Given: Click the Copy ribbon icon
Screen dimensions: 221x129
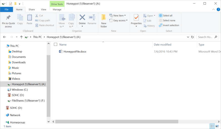Looking at the screenshot, I should click(20, 18).
